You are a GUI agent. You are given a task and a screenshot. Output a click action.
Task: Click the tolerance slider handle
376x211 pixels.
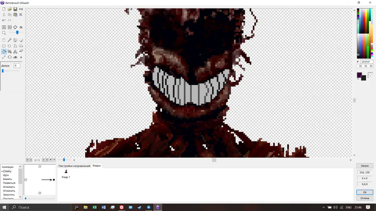(3, 71)
